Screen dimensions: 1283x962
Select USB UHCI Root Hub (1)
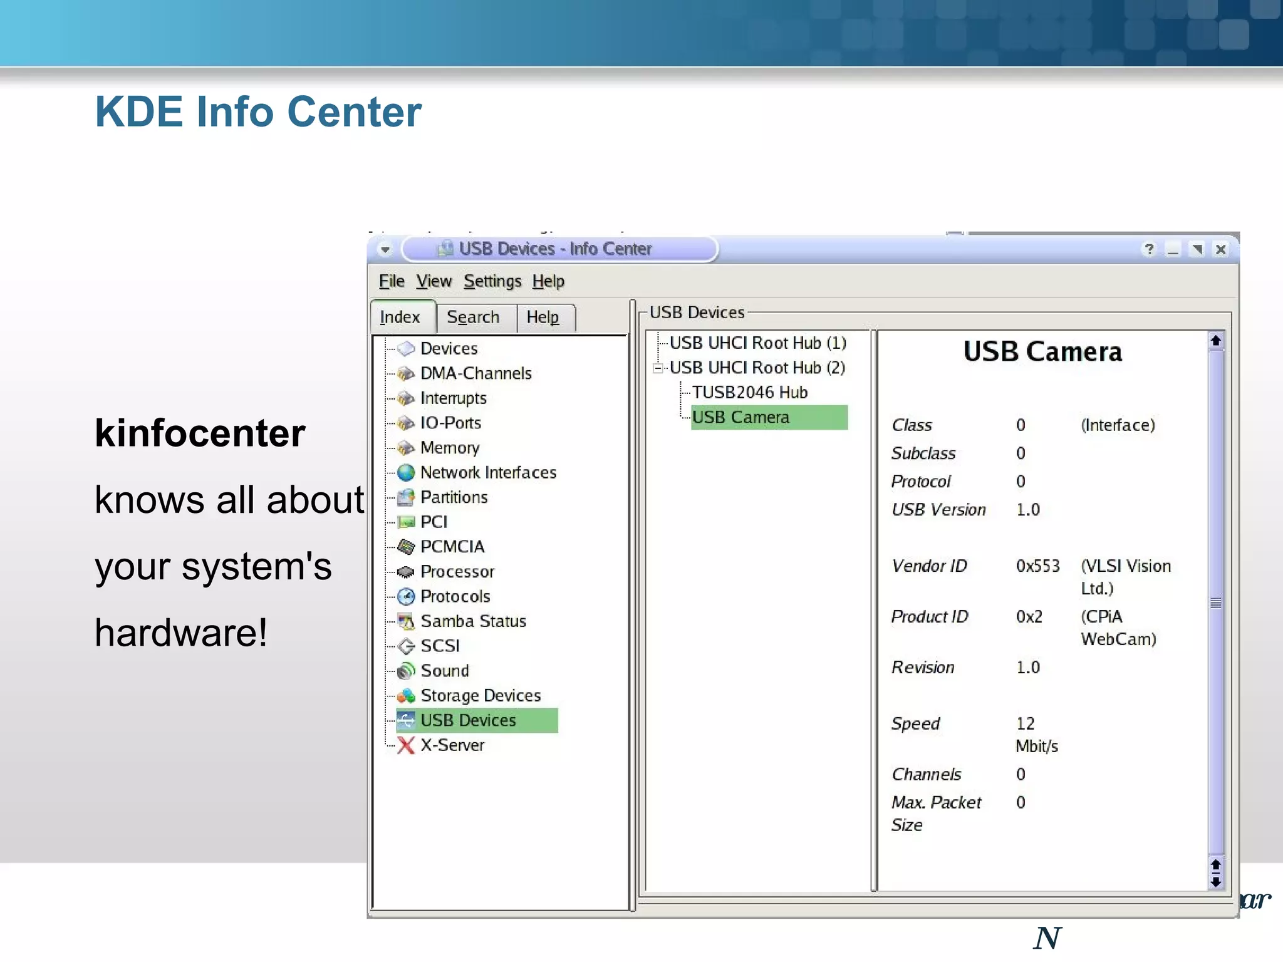click(x=758, y=343)
